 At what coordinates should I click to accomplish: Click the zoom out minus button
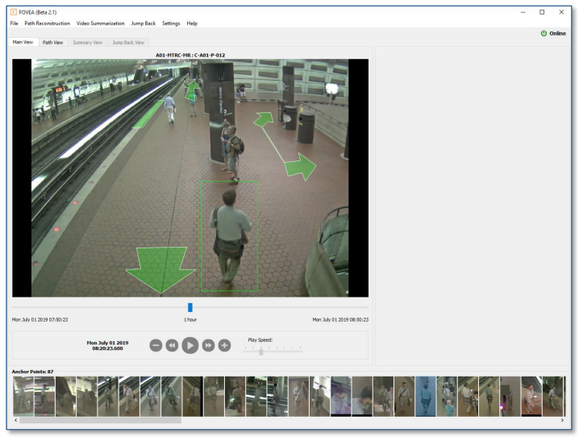156,345
